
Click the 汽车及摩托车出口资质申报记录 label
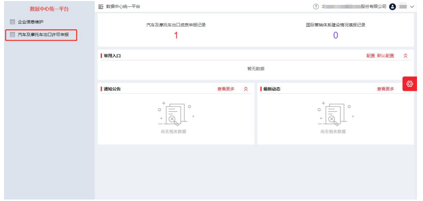click(176, 25)
